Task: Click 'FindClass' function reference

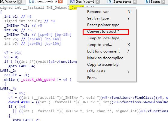Action: coord(145,98)
